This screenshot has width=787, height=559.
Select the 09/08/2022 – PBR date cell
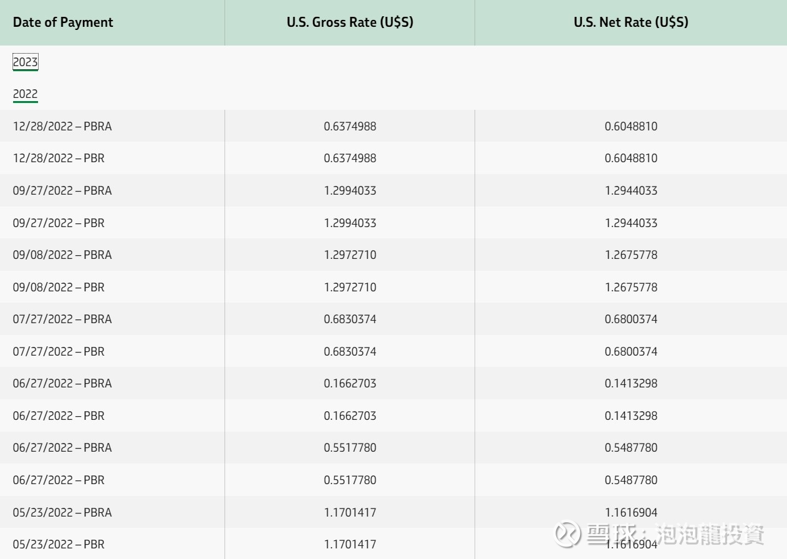click(59, 288)
